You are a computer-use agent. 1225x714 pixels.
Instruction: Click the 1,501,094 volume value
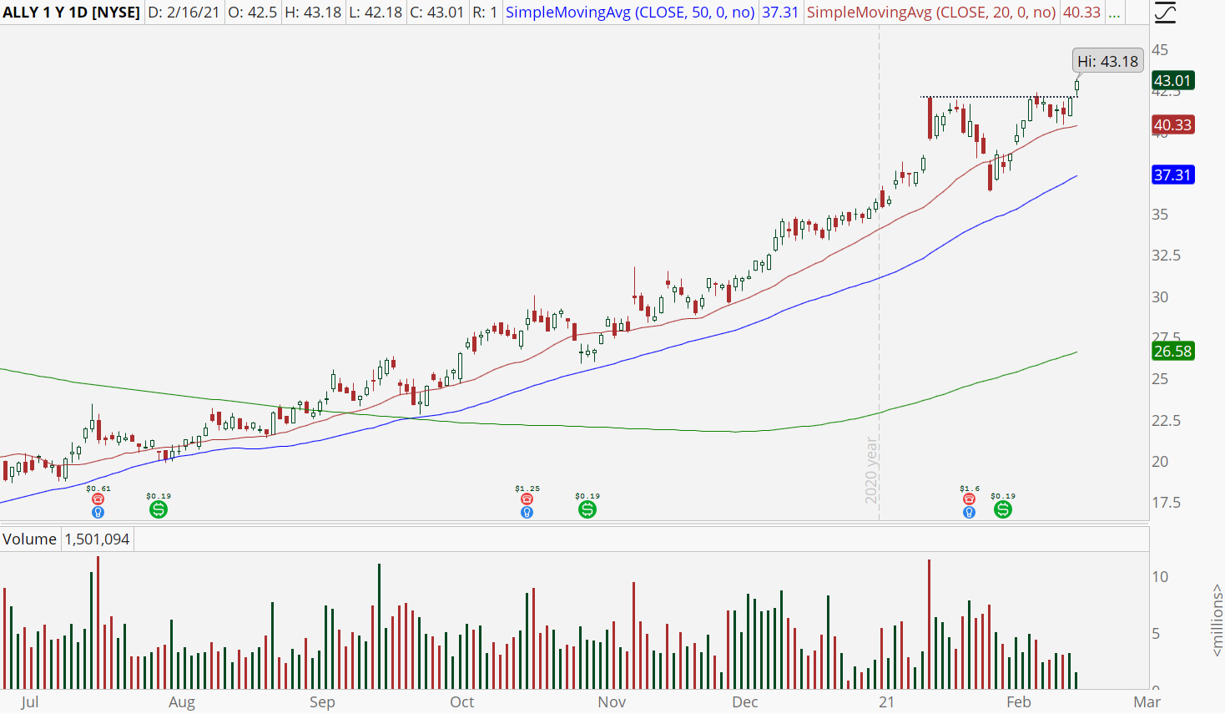click(x=97, y=539)
